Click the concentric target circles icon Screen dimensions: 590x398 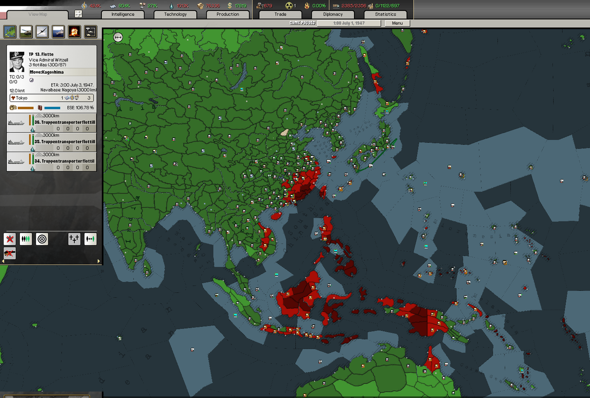[x=42, y=239]
